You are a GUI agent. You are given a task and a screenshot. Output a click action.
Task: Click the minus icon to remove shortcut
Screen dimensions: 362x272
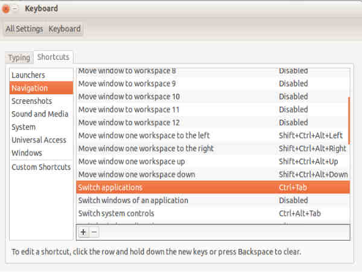(94, 232)
